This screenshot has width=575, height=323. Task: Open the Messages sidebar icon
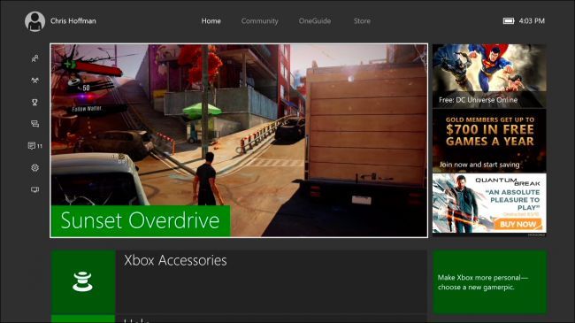pyautogui.click(x=34, y=124)
